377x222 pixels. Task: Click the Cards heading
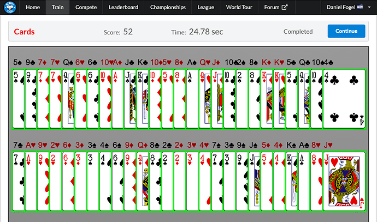[24, 32]
